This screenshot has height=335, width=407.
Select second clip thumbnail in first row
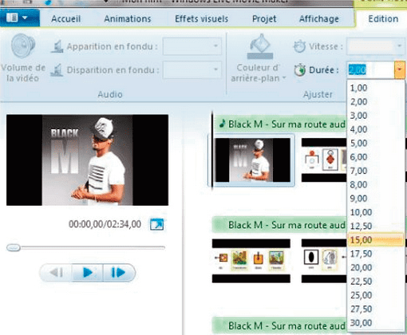(324, 160)
